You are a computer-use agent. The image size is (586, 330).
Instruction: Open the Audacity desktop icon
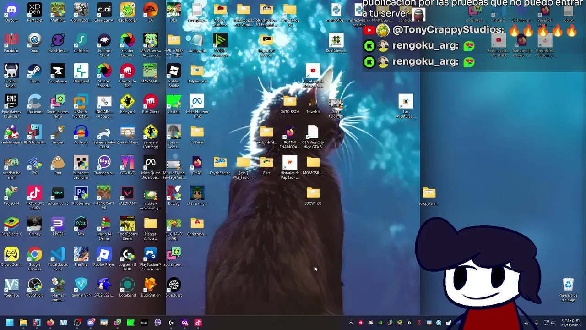pyautogui.click(x=81, y=135)
